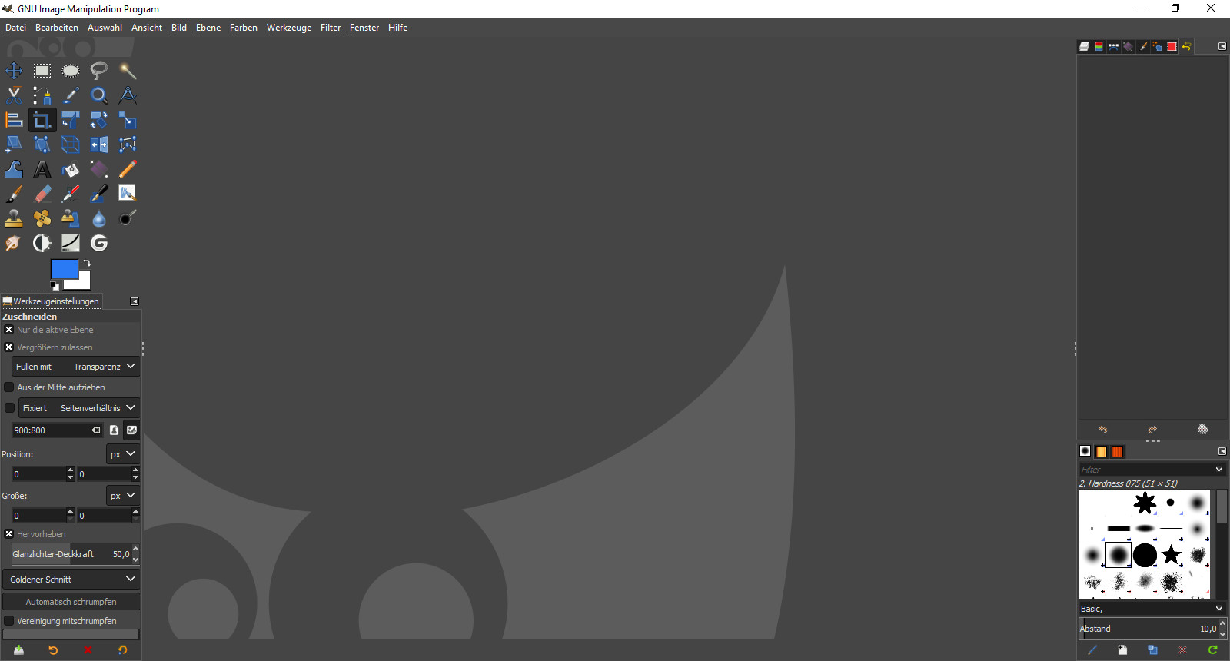
Task: Enable 'Vereinigung mitschrumpfen' checkbox
Action: (9, 621)
